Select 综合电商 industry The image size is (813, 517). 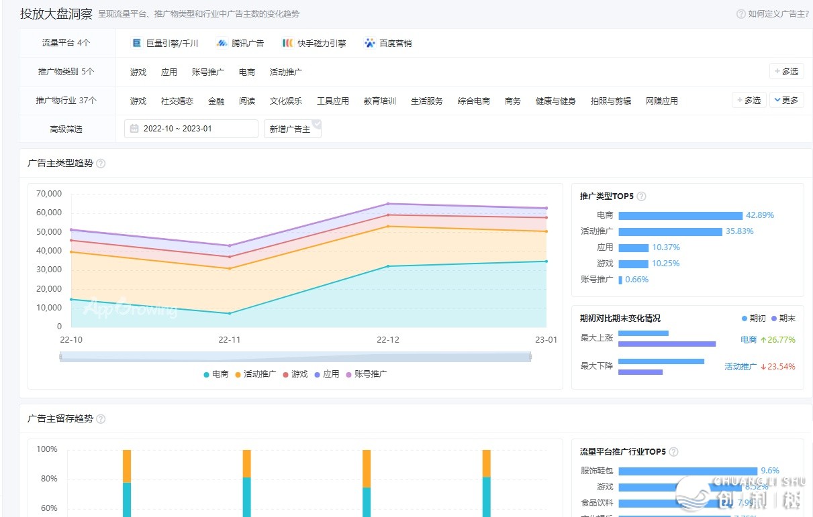point(474,101)
